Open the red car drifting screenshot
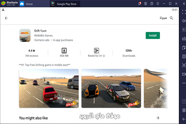 point(49,88)
